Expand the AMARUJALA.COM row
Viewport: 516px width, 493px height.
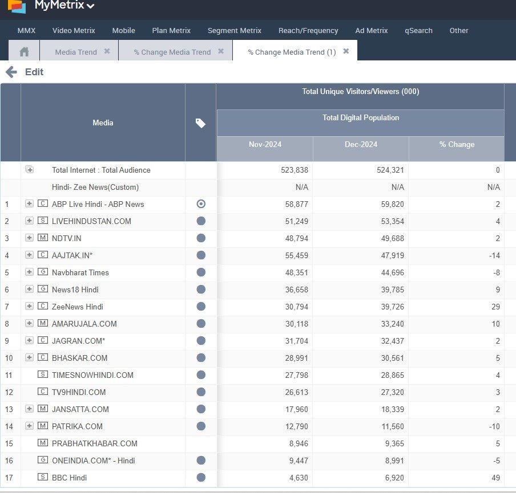click(x=29, y=323)
